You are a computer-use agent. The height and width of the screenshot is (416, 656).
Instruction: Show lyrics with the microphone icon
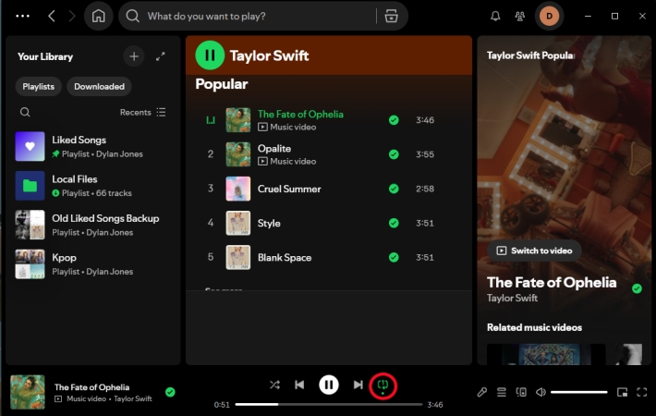click(482, 392)
